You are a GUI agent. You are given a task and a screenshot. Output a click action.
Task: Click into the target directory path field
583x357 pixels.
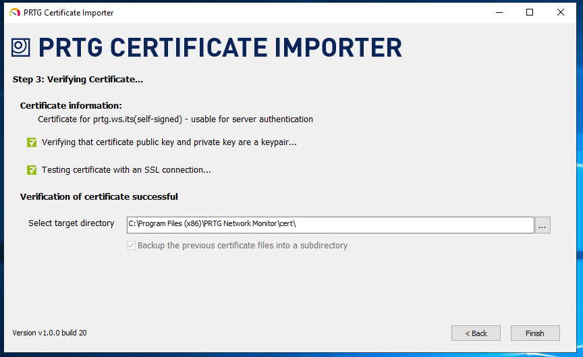(x=330, y=225)
